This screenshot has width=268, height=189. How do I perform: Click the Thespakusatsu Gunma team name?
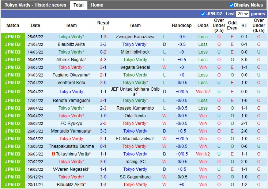click(71, 146)
